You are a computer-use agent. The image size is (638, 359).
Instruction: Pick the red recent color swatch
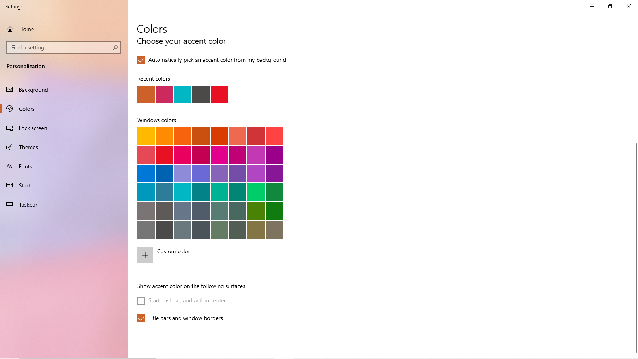pos(219,95)
